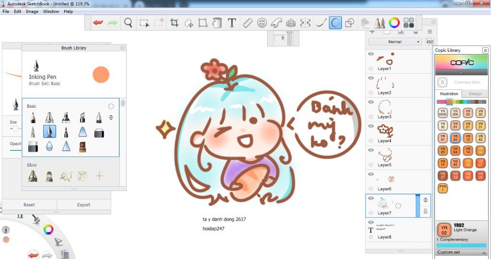
Task: Close the Brush Library panel
Action: pos(122,47)
